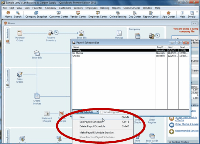200x144 pixels.
Task: Click the Employees side tab
Action: [8, 136]
